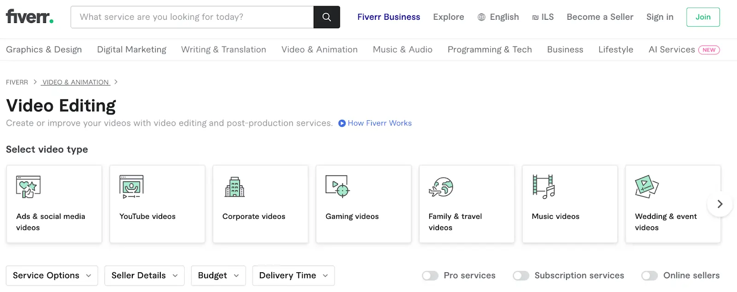Open the Seller Details dropdown
The image size is (737, 292).
pos(144,275)
